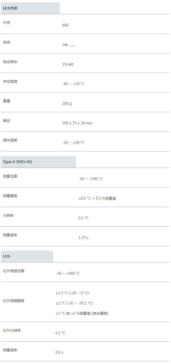
Task: Click the -50 ~ +500 °C range value
Action: (x=91, y=179)
